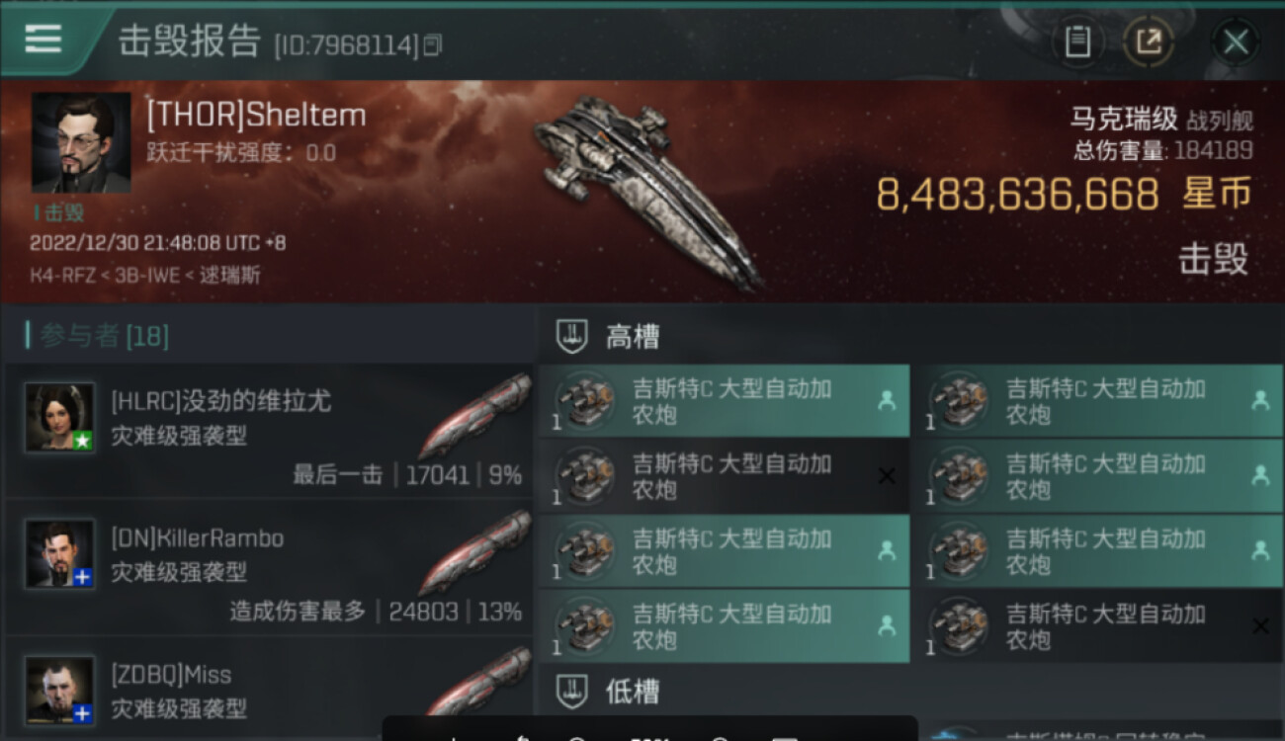Open the clipboard icon in header
1285x741 pixels.
[x=1076, y=41]
